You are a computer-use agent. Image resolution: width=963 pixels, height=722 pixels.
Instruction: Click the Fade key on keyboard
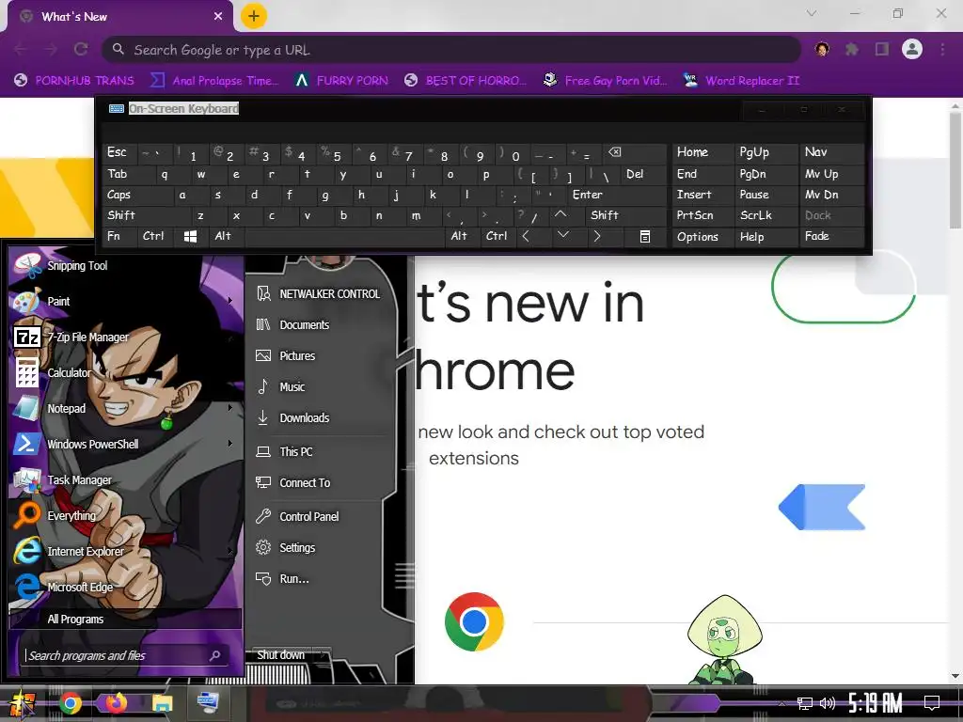[831, 236]
